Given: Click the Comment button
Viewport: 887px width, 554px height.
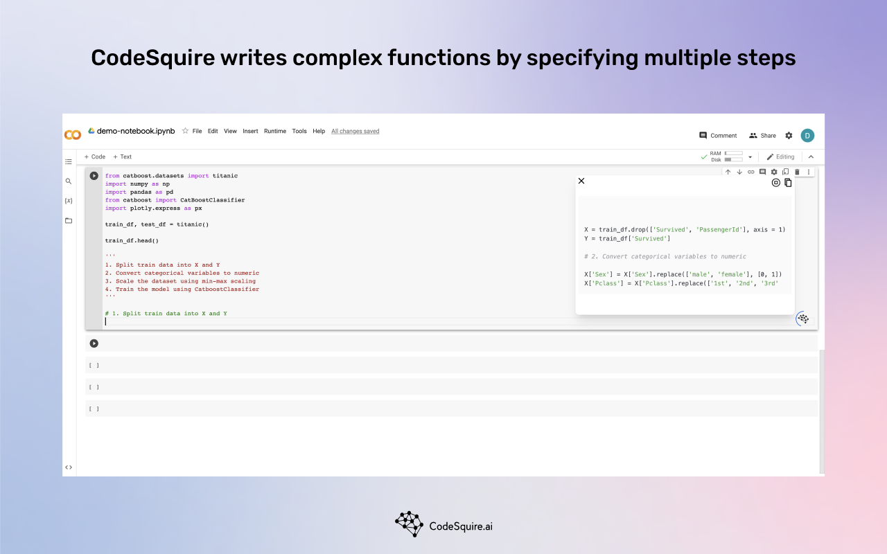Looking at the screenshot, I should (x=718, y=136).
